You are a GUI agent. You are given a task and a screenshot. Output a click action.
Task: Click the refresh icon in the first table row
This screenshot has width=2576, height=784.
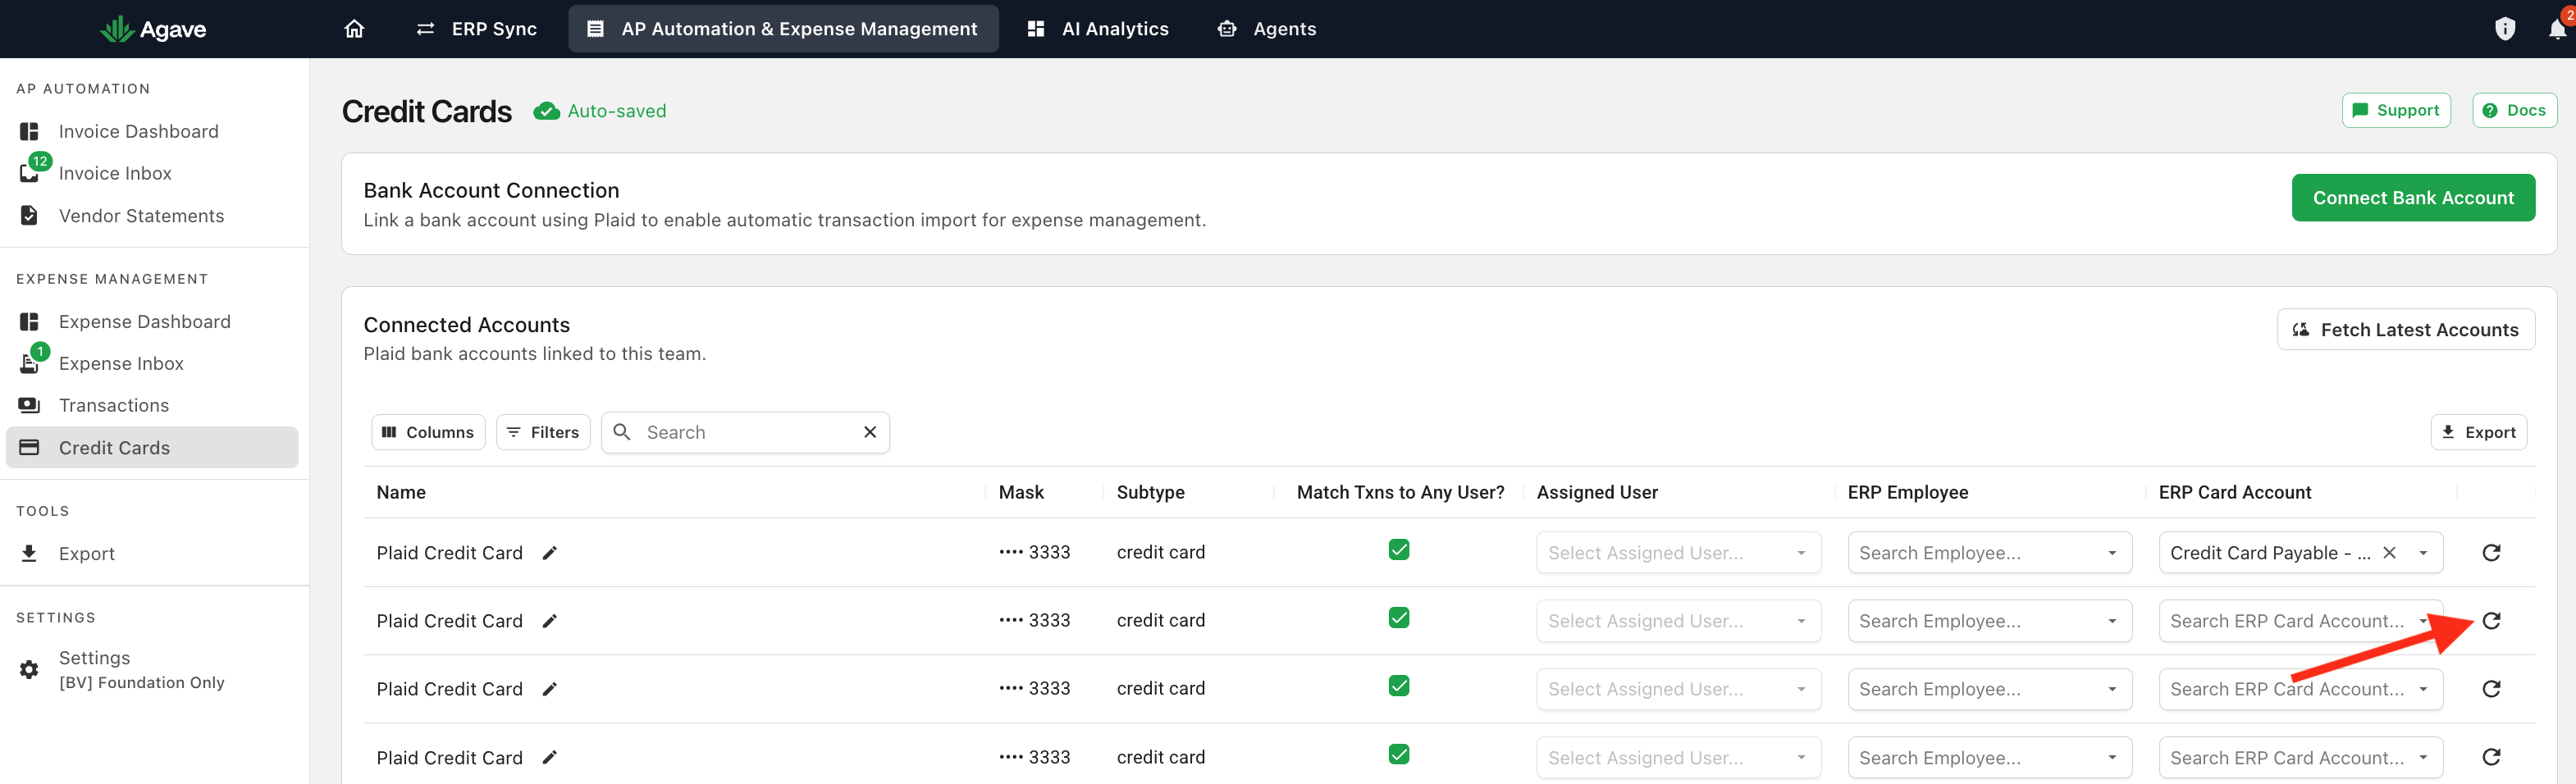click(x=2491, y=553)
